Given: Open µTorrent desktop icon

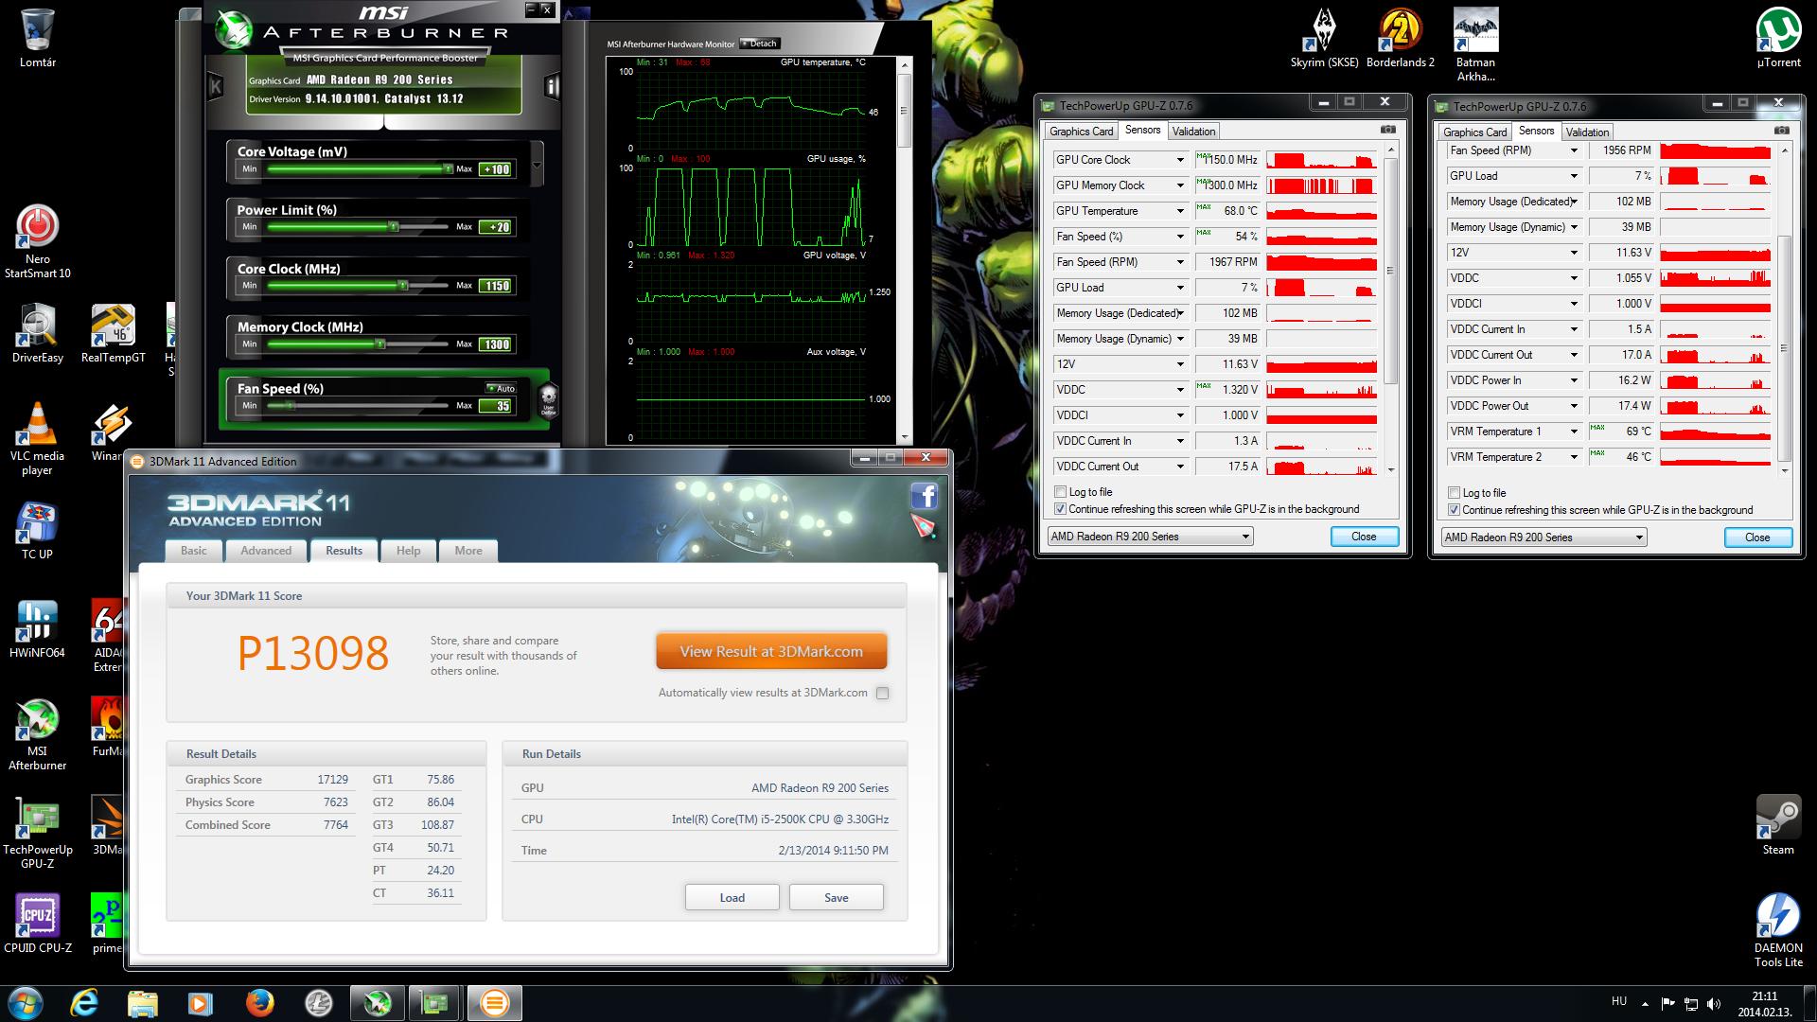Looking at the screenshot, I should pos(1778,40).
